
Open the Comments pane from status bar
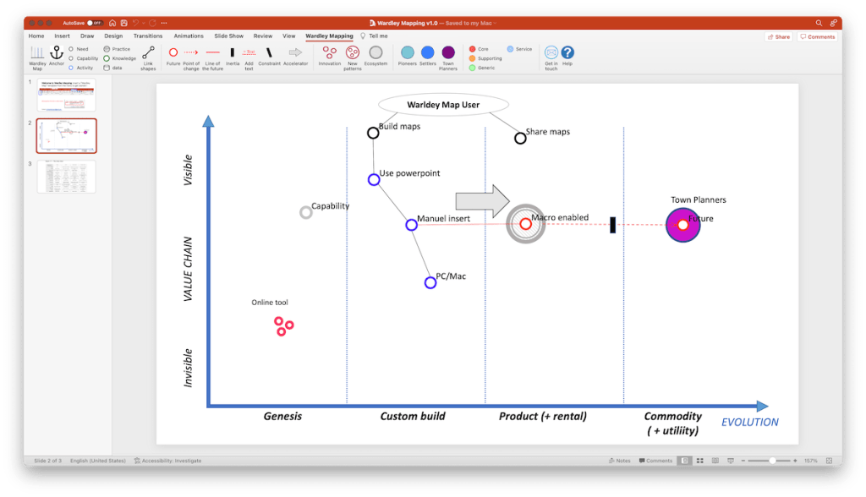[x=655, y=460]
